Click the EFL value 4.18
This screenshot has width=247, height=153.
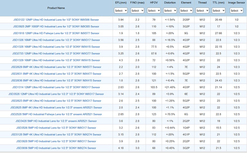pos(121,148)
